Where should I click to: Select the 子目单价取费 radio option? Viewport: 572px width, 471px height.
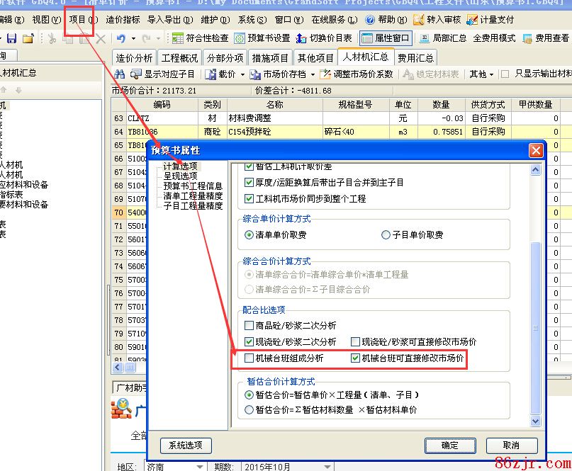point(386,234)
